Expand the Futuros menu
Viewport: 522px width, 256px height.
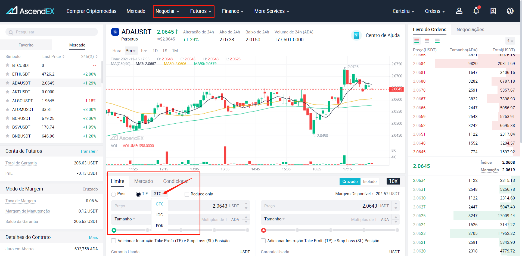pos(201,11)
